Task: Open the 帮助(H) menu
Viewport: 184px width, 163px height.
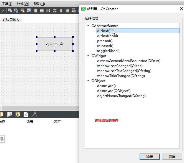Action: 39,4
